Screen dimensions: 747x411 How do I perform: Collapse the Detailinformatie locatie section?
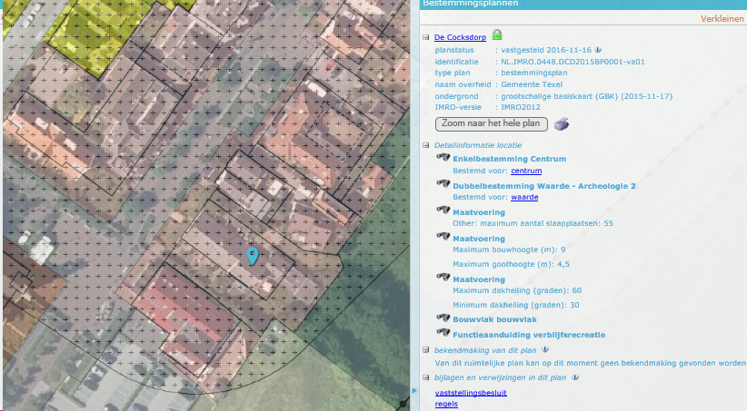[x=426, y=145]
